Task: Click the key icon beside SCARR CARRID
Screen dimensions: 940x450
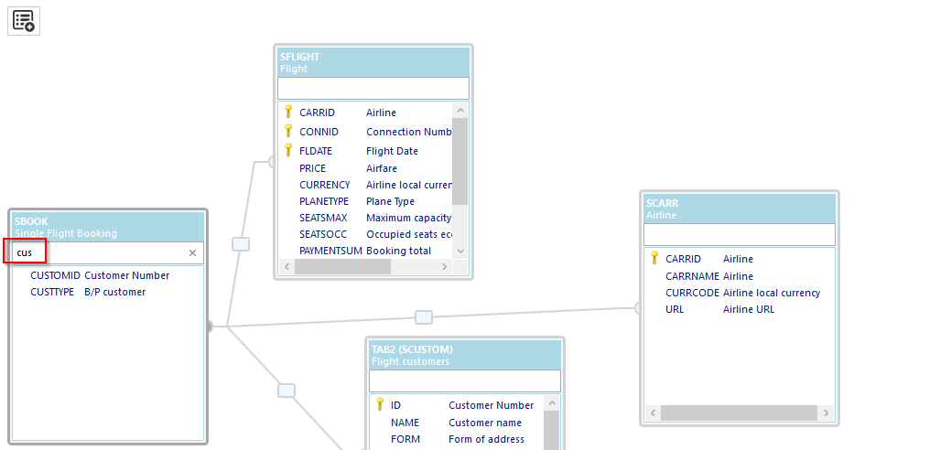Action: click(x=654, y=259)
